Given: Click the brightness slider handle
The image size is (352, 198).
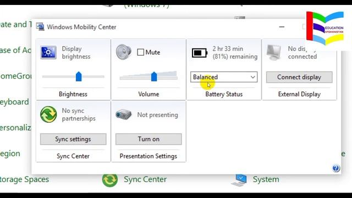Looking at the screenshot, I should [x=79, y=76].
